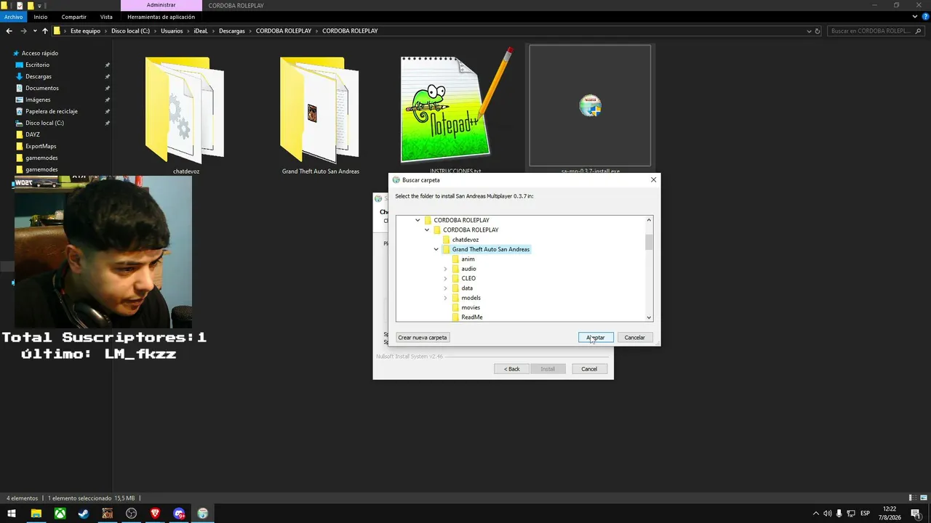Close the Buscar carpeta dialog
The height and width of the screenshot is (523, 931).
pyautogui.click(x=653, y=180)
